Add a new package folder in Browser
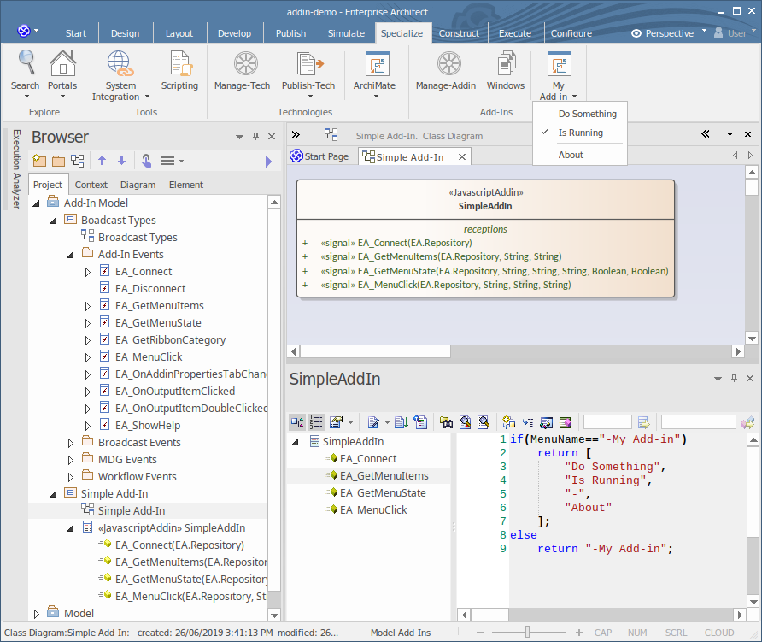The image size is (762, 642). [58, 161]
